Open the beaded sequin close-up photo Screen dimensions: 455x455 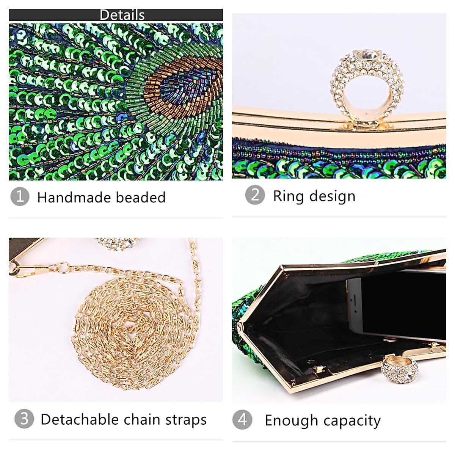pos(116,102)
